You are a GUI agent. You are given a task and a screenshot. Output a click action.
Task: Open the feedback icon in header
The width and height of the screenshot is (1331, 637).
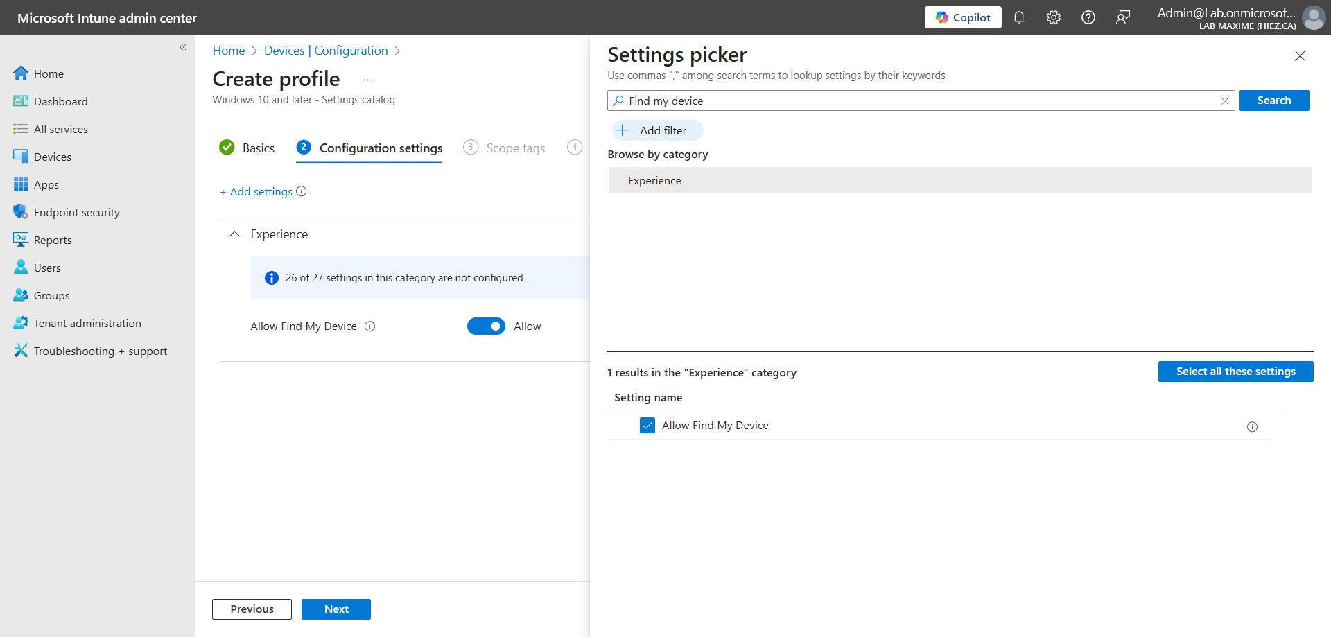point(1122,17)
